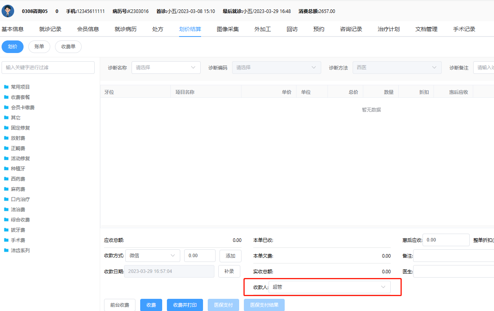Click the 放射费 folder icon
The image size is (494, 311).
6,138
